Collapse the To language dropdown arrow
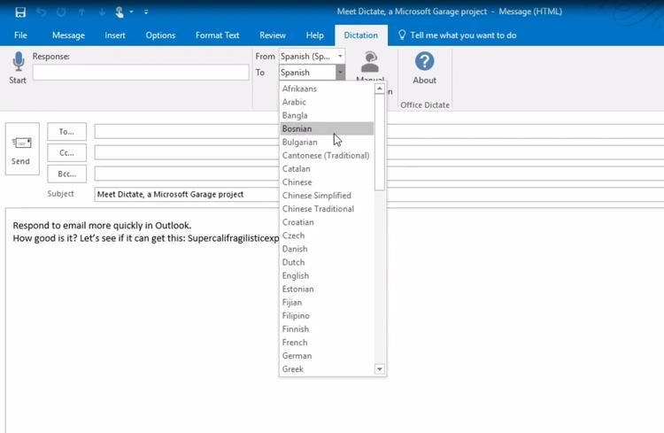This screenshot has width=664, height=433. pos(340,73)
